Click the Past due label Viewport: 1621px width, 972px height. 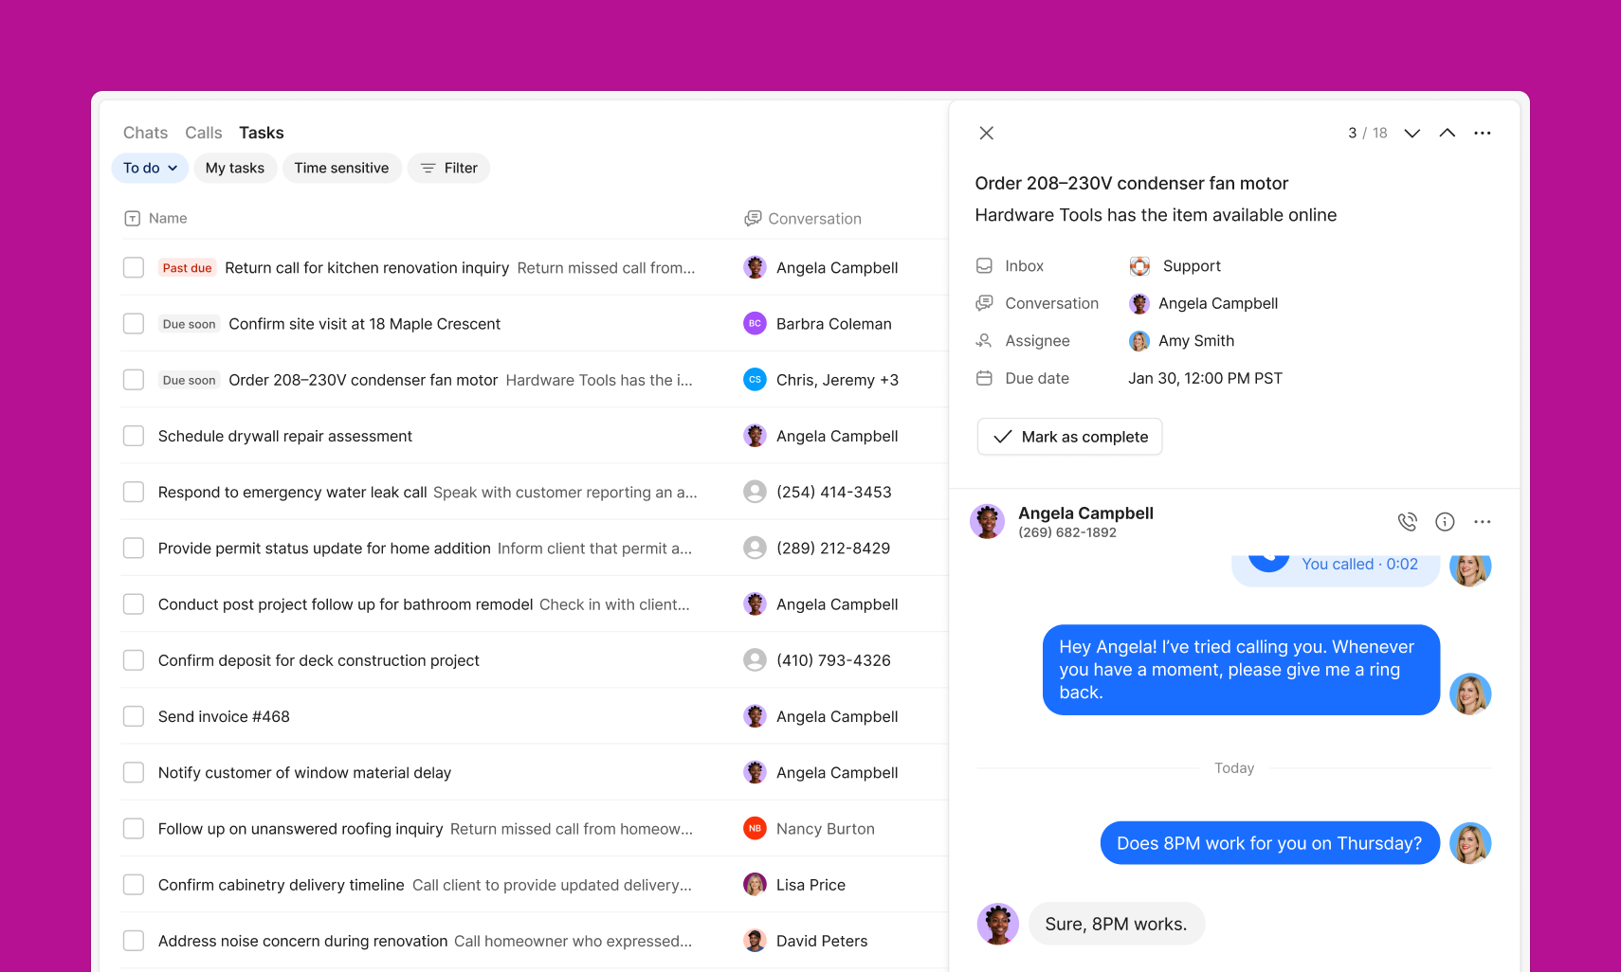(187, 268)
